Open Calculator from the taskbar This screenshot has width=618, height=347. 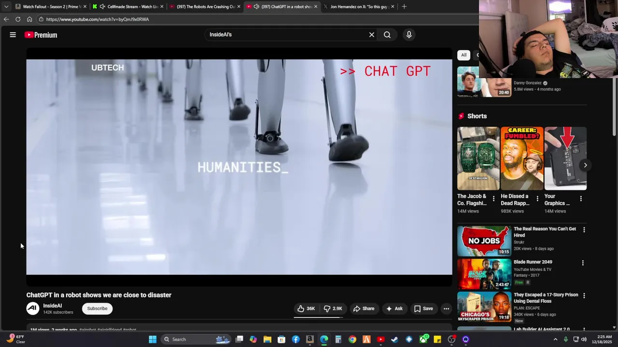tap(338, 339)
